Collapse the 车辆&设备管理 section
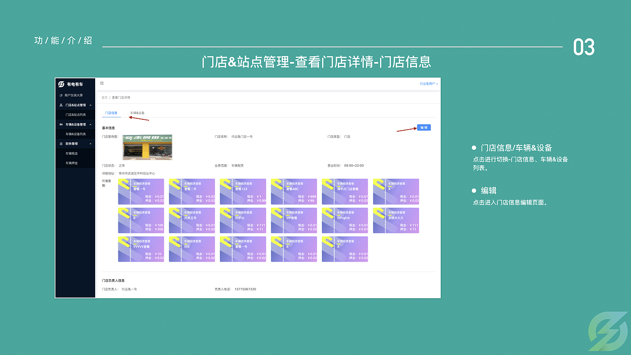Viewport: 631px width, 355px height. pyautogui.click(x=91, y=124)
